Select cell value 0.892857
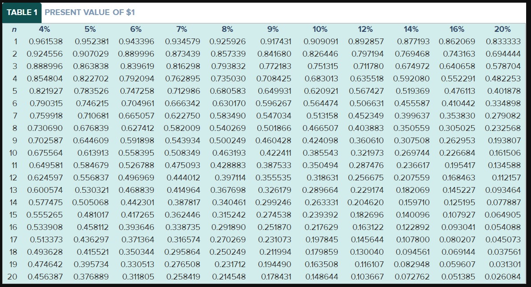 coord(366,42)
